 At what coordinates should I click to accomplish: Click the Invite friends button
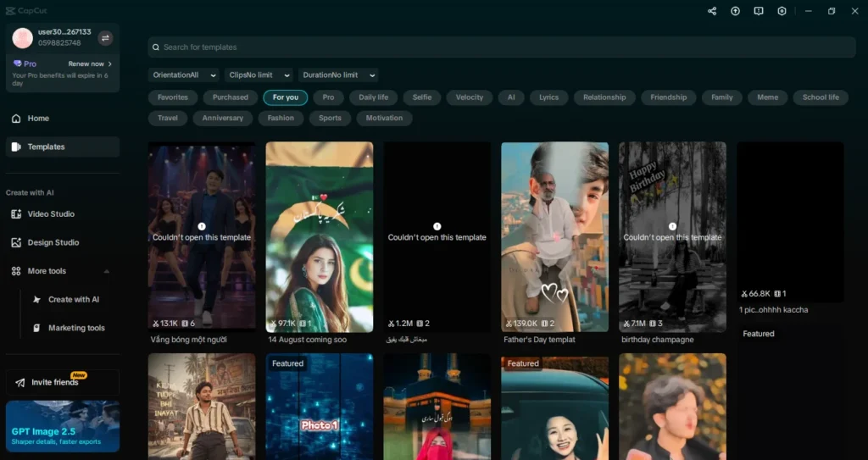tap(63, 383)
